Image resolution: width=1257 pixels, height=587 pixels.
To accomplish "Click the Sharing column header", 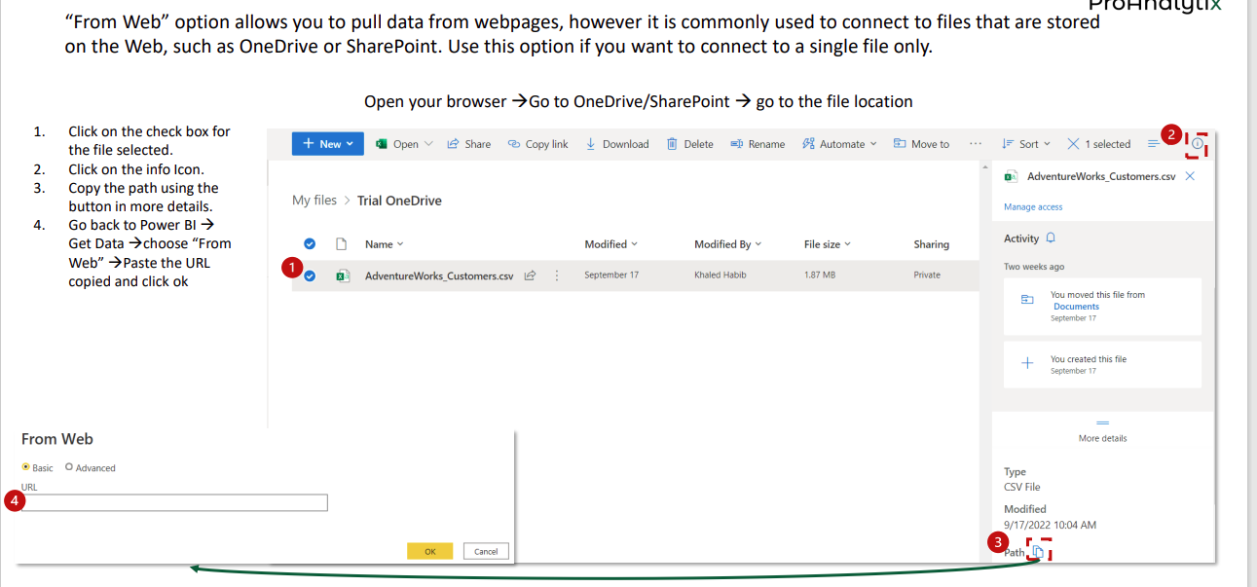I will click(x=931, y=244).
